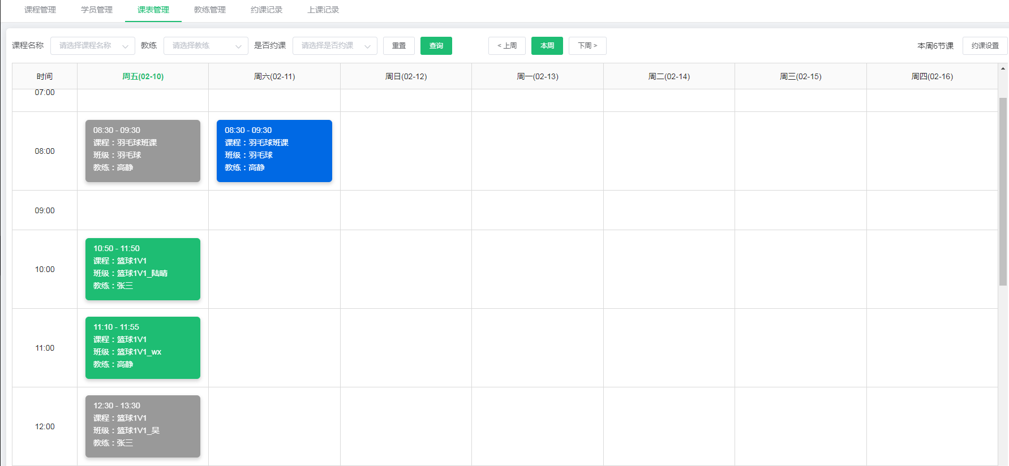Open Saturday blue 羽毛球班课 class card

point(274,151)
